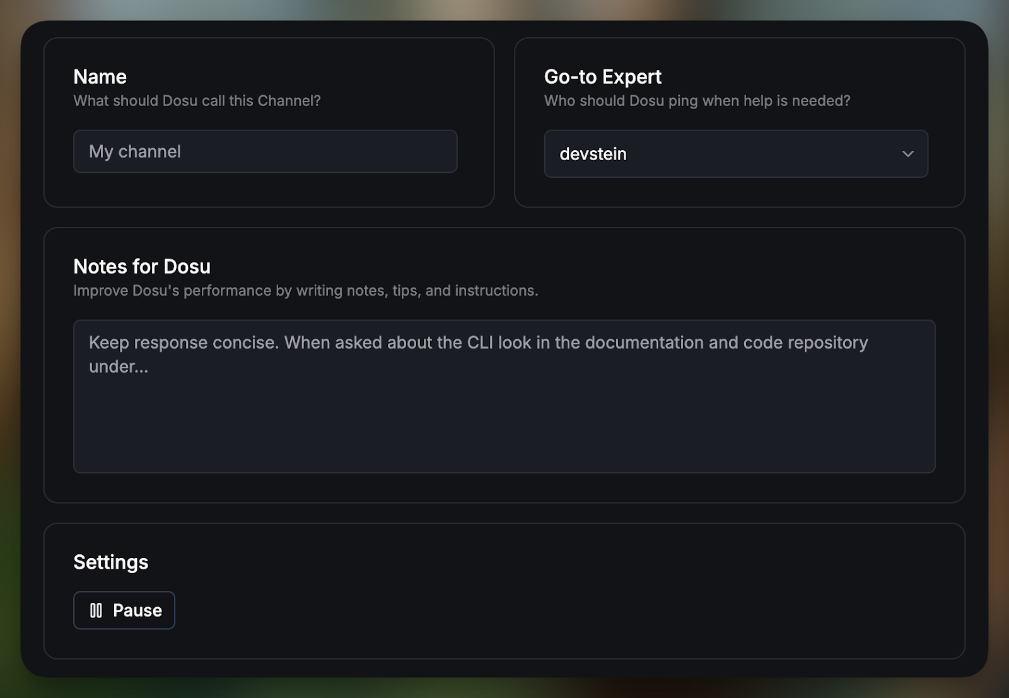The height and width of the screenshot is (698, 1009).
Task: Focus the Notes for Dosu text area
Action: (504, 397)
